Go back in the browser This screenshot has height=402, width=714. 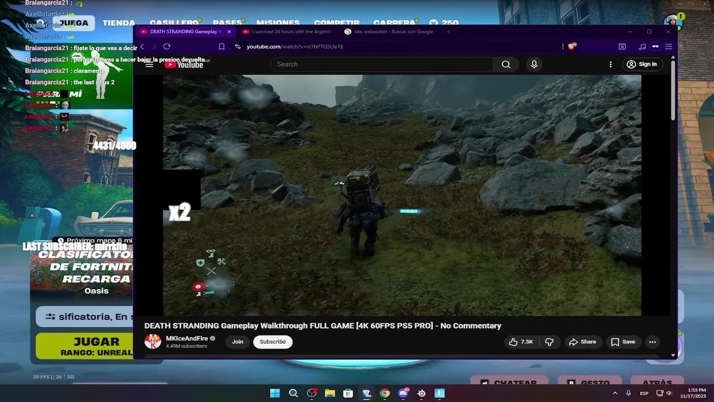point(142,46)
